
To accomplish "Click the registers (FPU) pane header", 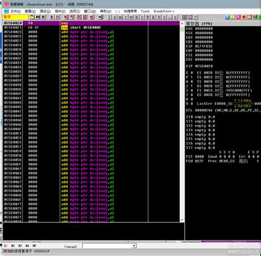I will pyautogui.click(x=223, y=24).
